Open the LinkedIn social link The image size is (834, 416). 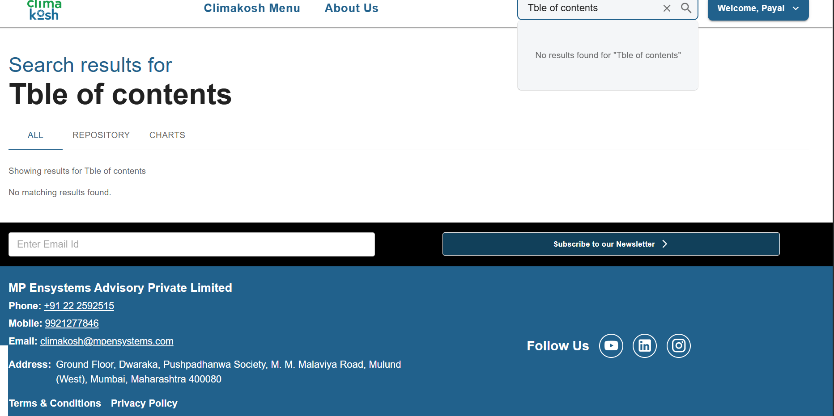click(x=645, y=346)
